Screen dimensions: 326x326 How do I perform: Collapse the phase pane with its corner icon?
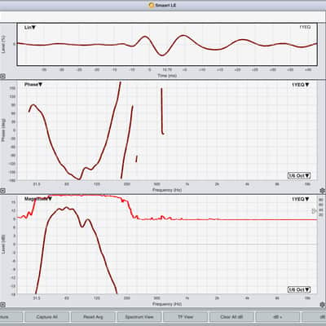tap(2, 191)
